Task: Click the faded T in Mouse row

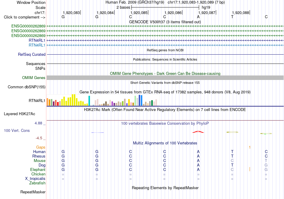Action: point(266,161)
